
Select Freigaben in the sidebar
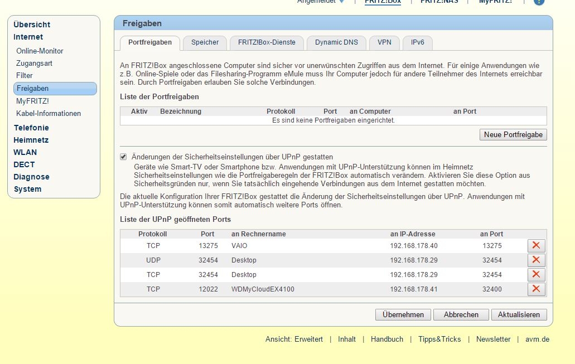[55, 88]
